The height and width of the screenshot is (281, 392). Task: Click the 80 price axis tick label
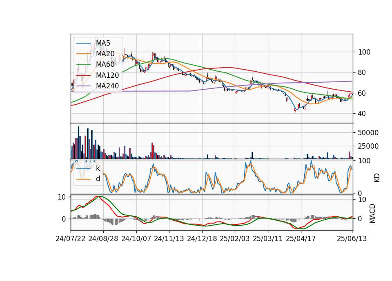[x=362, y=72]
